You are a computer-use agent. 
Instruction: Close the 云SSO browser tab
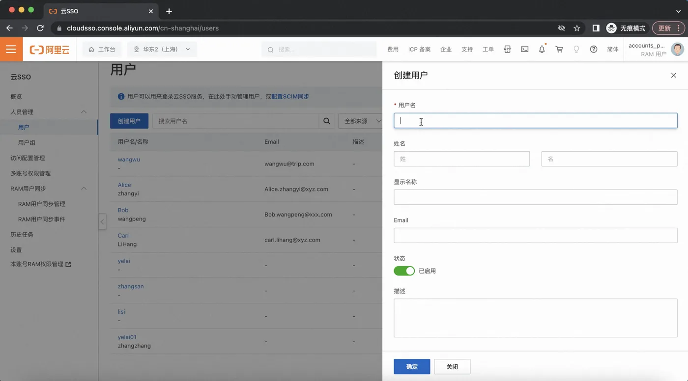point(150,11)
